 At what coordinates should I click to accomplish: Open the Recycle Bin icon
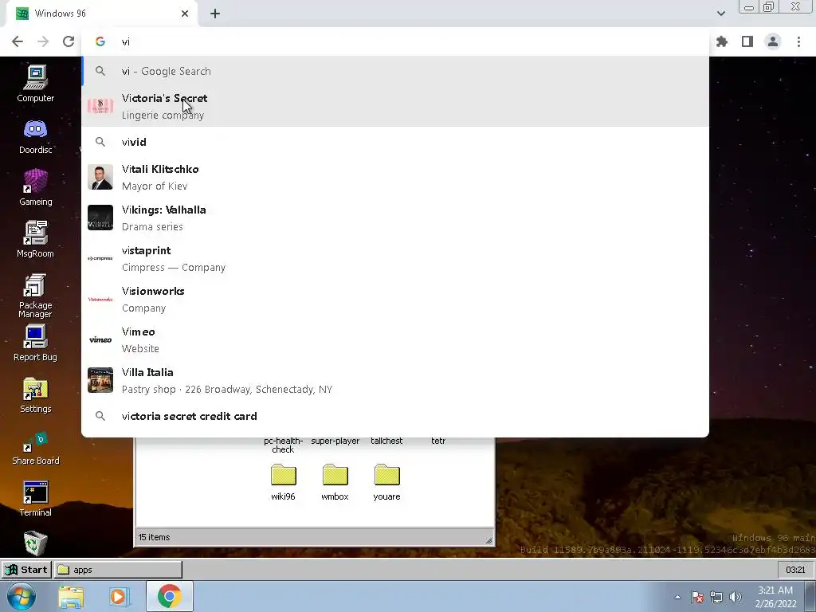click(x=35, y=543)
